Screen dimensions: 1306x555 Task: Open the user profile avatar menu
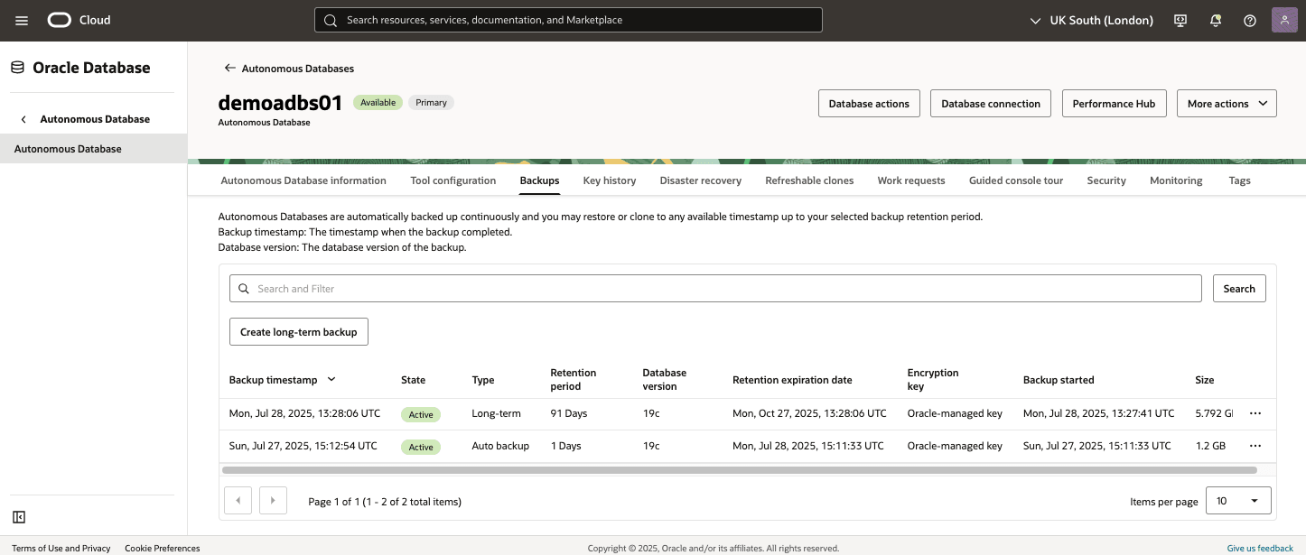[x=1284, y=19]
